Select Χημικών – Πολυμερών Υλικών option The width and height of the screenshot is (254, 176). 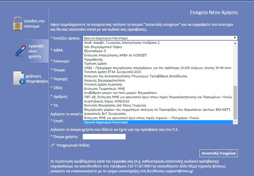[158, 118]
